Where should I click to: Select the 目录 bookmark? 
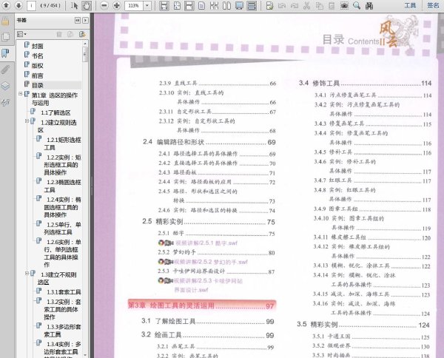point(38,85)
